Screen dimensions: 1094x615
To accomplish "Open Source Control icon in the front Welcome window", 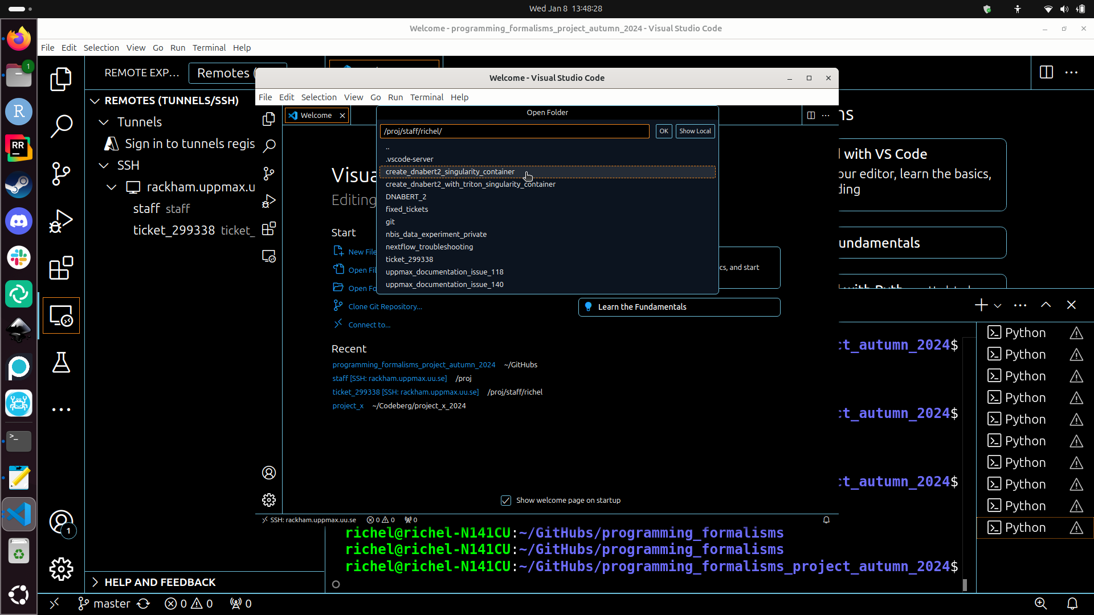I will [269, 174].
